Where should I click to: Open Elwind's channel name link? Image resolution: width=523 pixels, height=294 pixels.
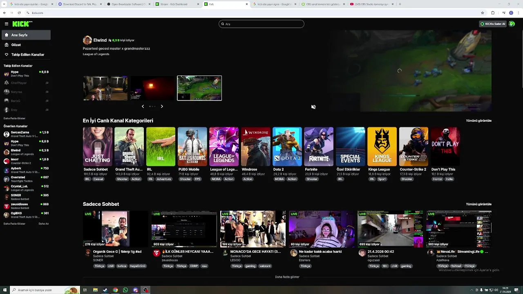tap(100, 40)
